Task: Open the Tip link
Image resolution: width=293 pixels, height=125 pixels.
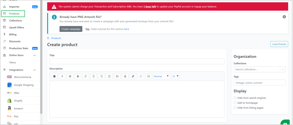Action: coord(87,29)
